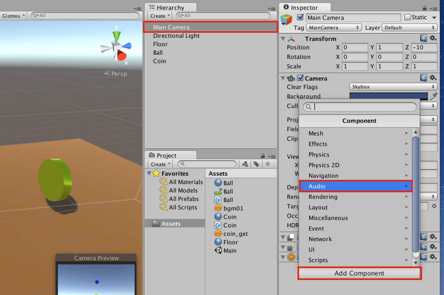Click the label icon in the Project toolbar

pos(256,164)
